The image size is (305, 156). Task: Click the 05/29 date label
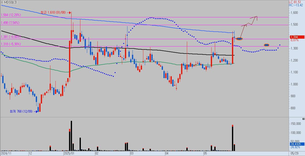click(295, 153)
